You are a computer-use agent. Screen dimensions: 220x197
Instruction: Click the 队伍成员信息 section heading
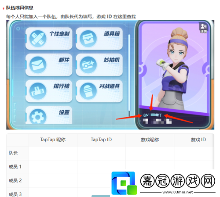click(x=20, y=8)
